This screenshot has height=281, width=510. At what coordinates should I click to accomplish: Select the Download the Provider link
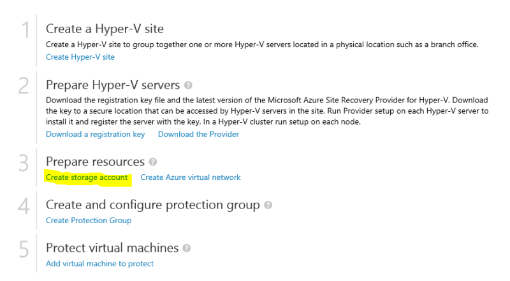point(198,134)
